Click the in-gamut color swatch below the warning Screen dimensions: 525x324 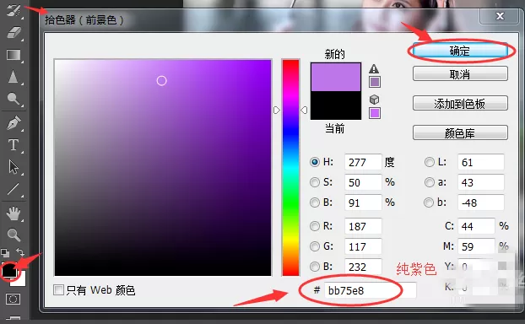click(375, 82)
